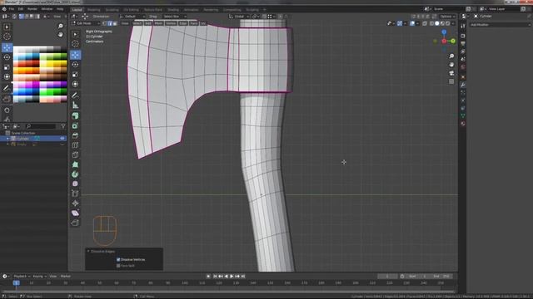The image size is (533, 299).
Task: Enable vertex select mode
Action: [x=105, y=23]
